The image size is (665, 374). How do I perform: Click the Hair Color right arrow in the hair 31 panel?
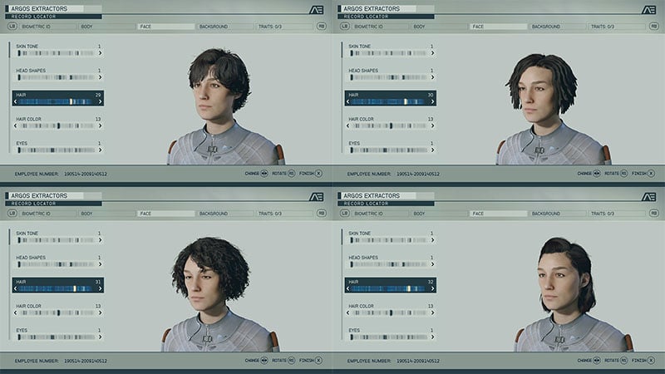point(100,313)
